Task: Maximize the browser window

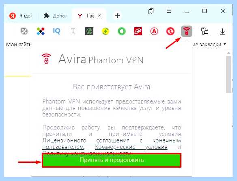Action: (205, 11)
